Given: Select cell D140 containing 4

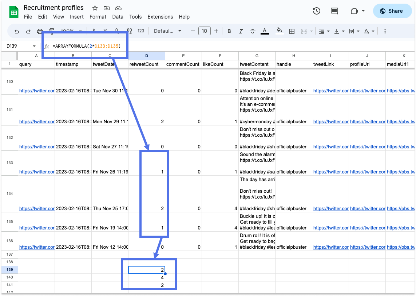Looking at the screenshot, I should (x=146, y=277).
